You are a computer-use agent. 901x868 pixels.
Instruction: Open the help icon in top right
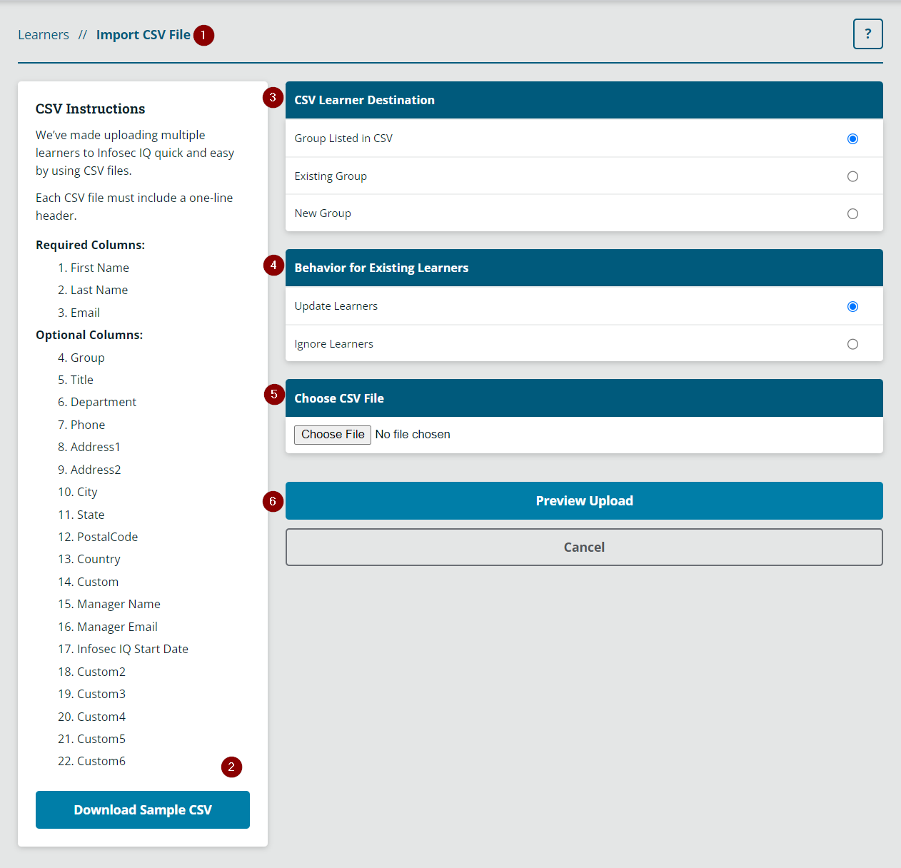click(867, 34)
